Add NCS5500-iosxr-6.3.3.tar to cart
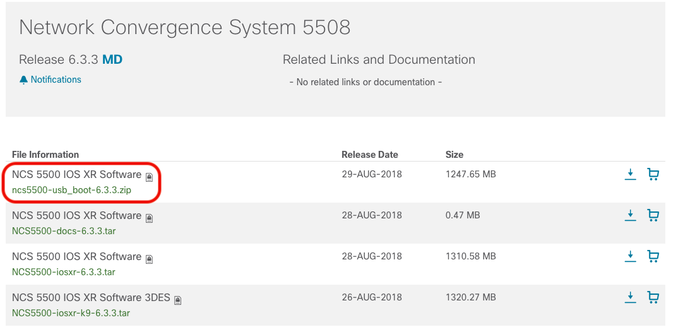Screen dimensions: 683x332 (653, 256)
